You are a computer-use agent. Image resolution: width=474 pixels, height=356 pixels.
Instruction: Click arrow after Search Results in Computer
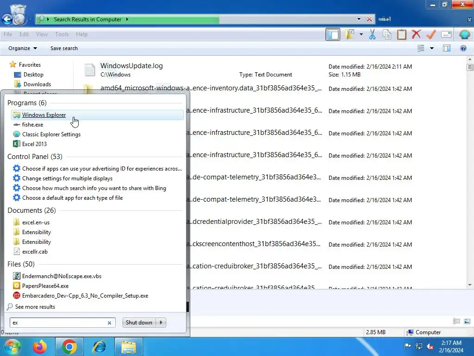pyautogui.click(x=127, y=19)
